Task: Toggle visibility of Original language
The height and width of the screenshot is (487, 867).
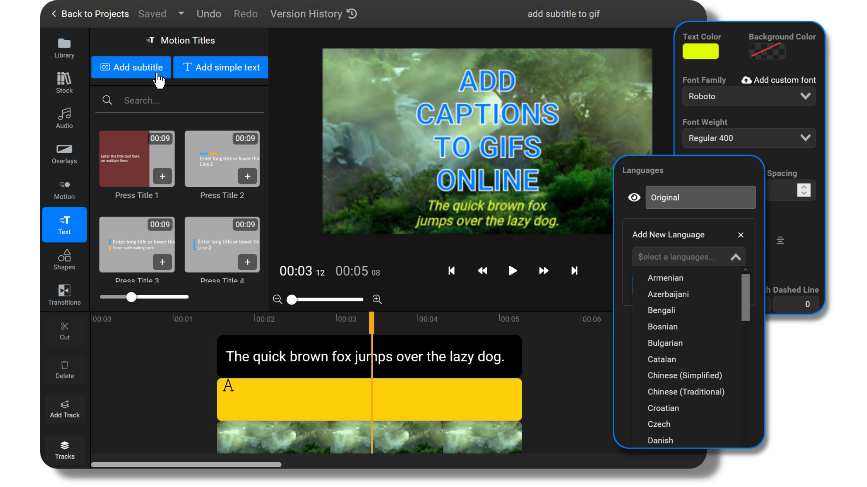Action: [634, 198]
